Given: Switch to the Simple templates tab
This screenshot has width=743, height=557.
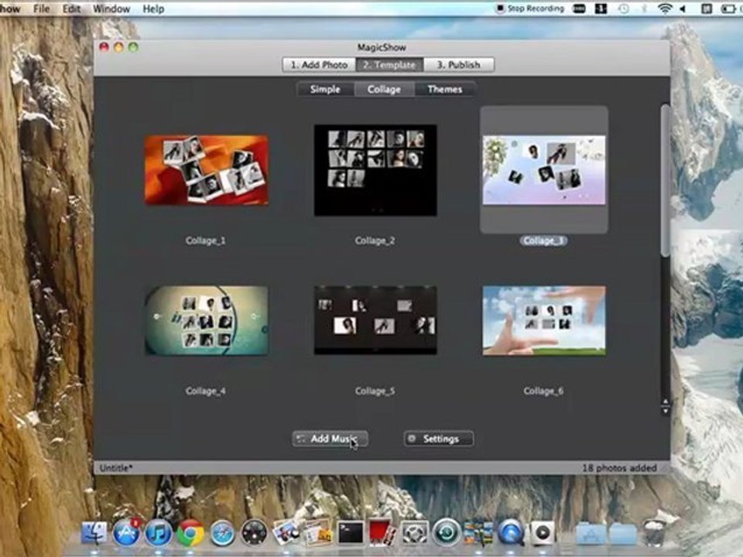Looking at the screenshot, I should pyautogui.click(x=325, y=89).
